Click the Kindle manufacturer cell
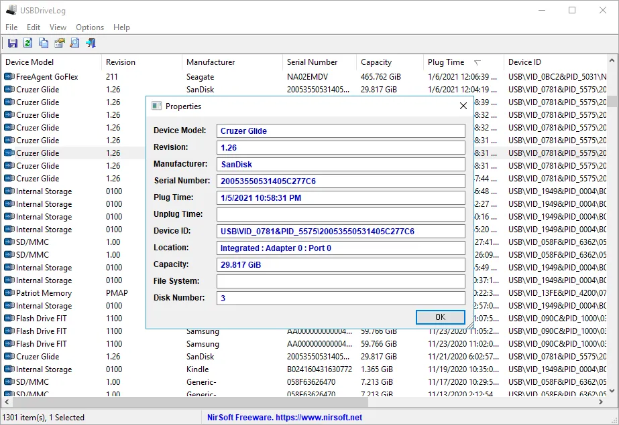This screenshot has width=619, height=425. click(197, 369)
